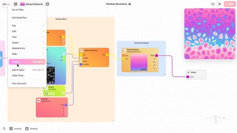Click the Parallax Mapping Out port
This screenshot has width=237, height=133.
click(x=107, y=55)
